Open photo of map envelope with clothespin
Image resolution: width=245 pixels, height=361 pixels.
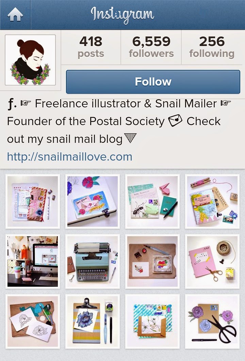pyautogui.click(x=212, y=201)
